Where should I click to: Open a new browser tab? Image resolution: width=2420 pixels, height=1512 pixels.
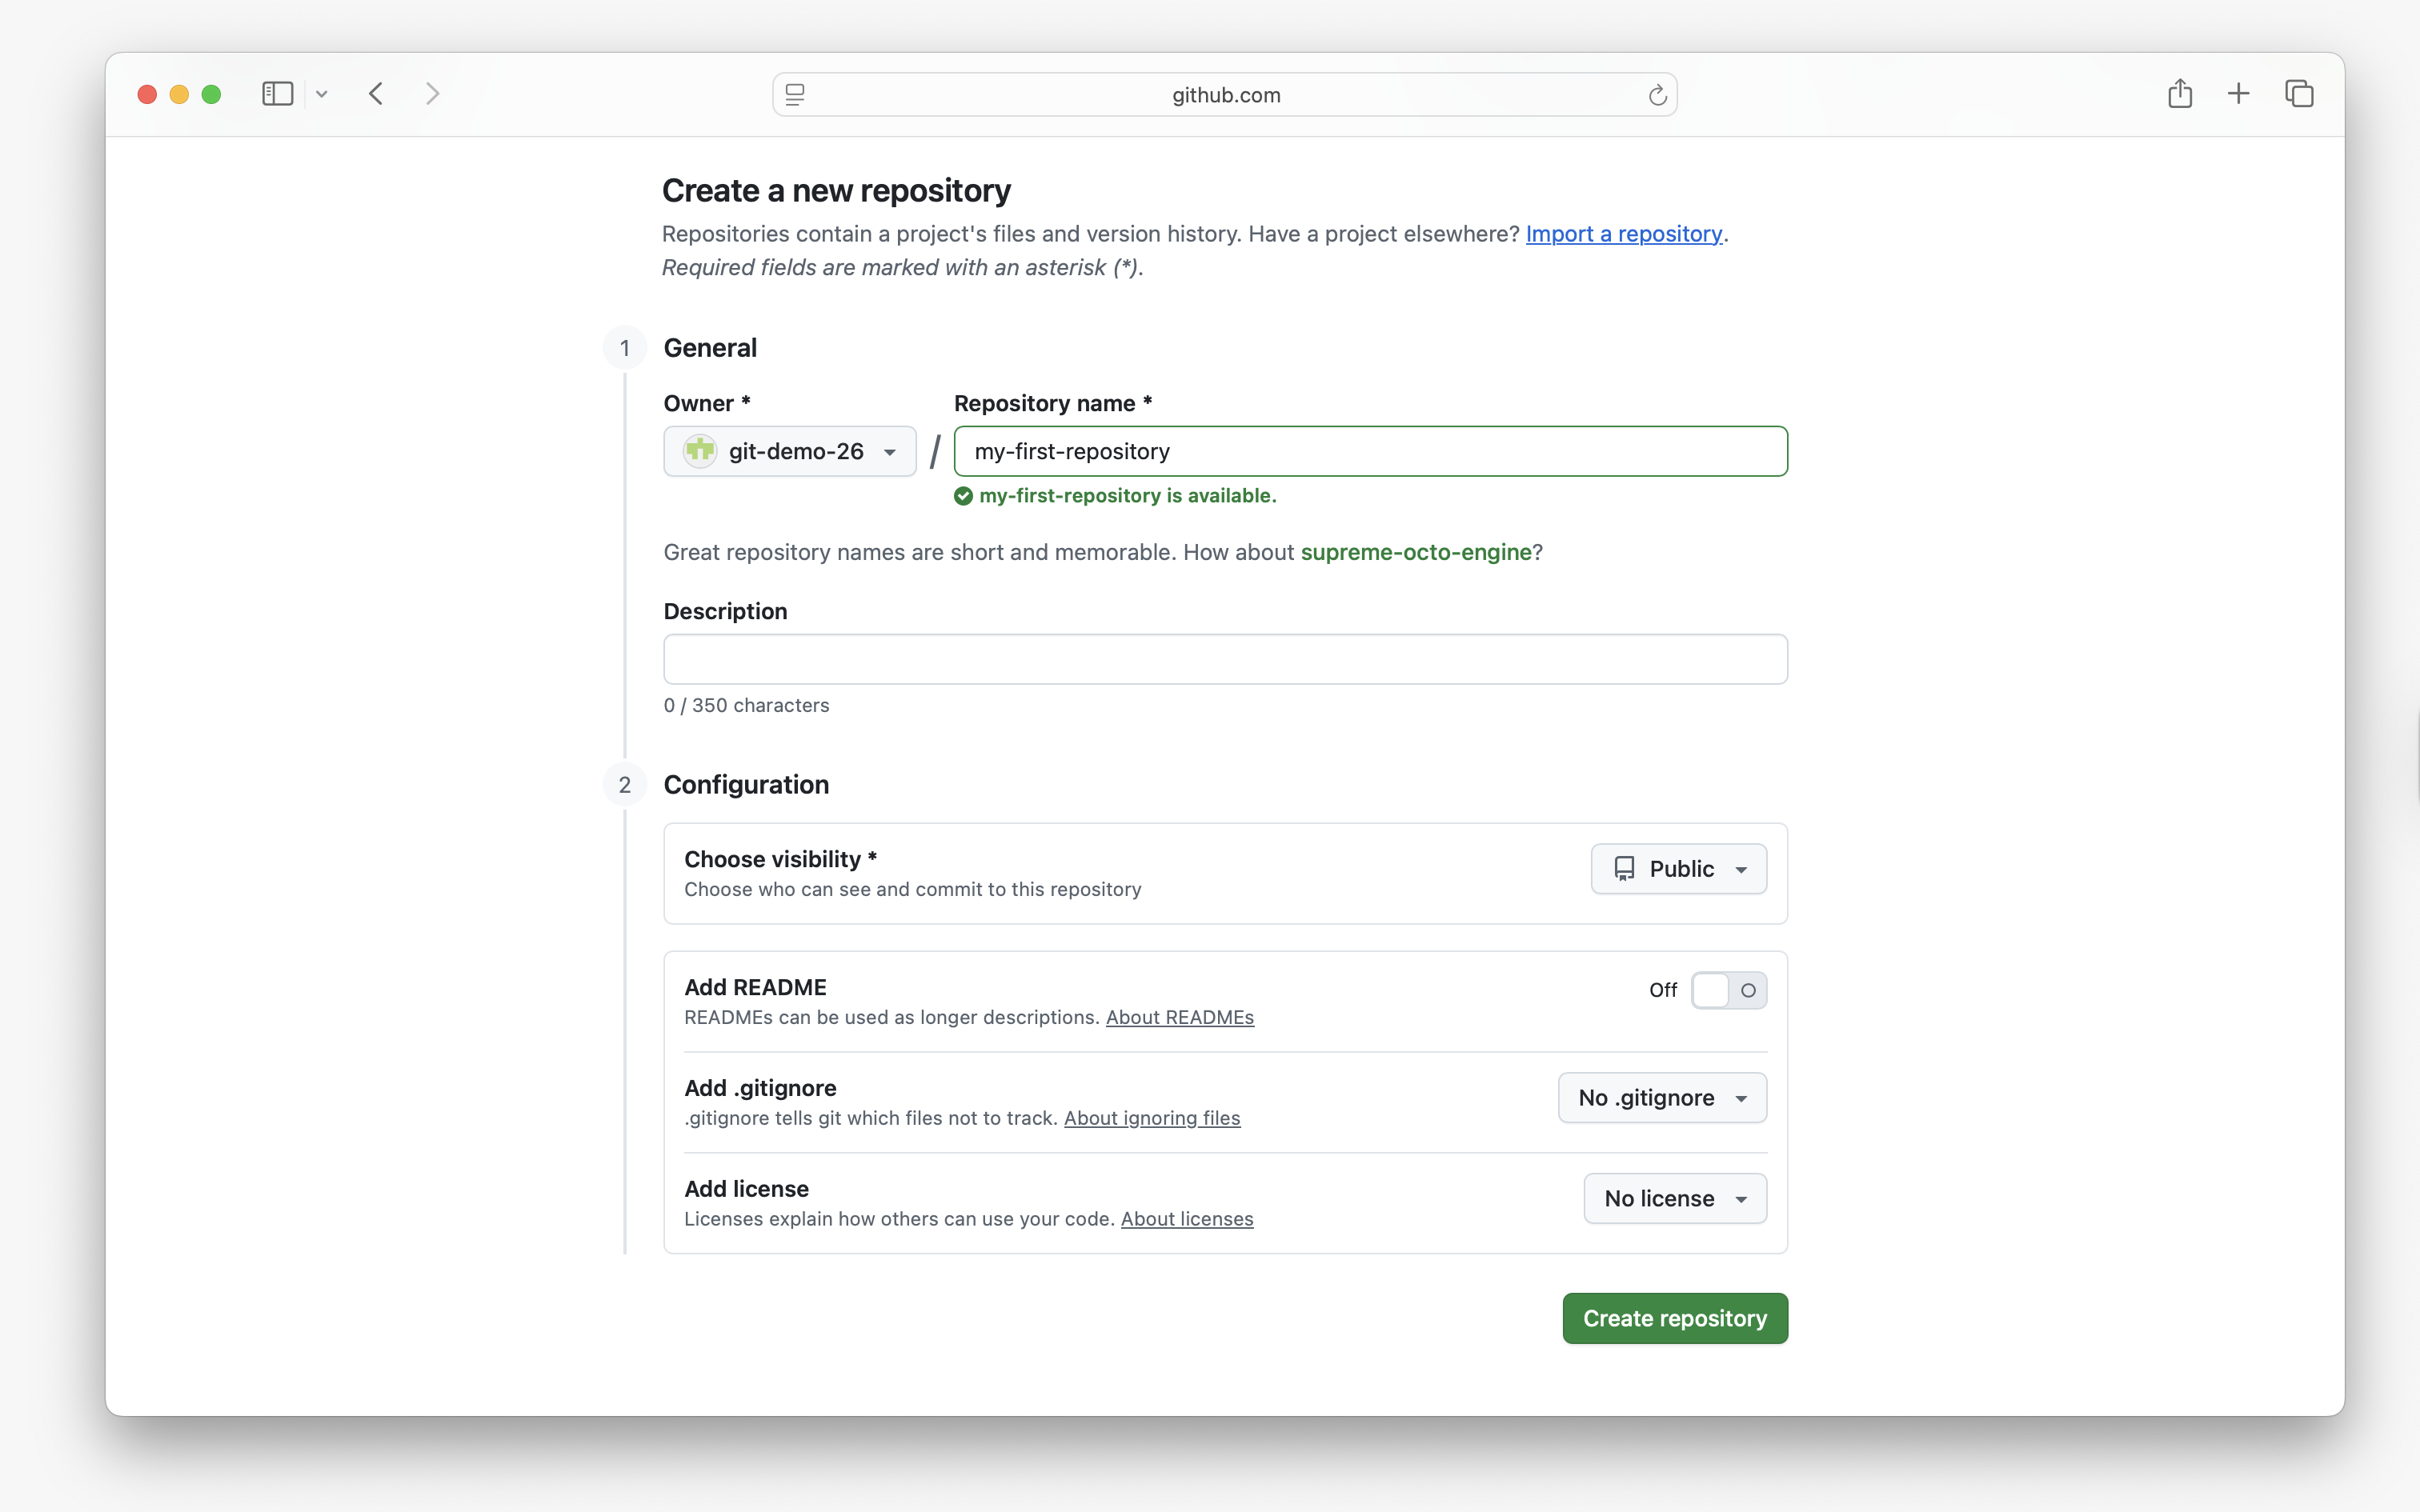(2238, 92)
